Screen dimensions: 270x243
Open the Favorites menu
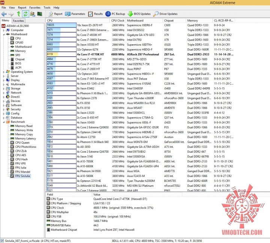pyautogui.click(x=35, y=7)
